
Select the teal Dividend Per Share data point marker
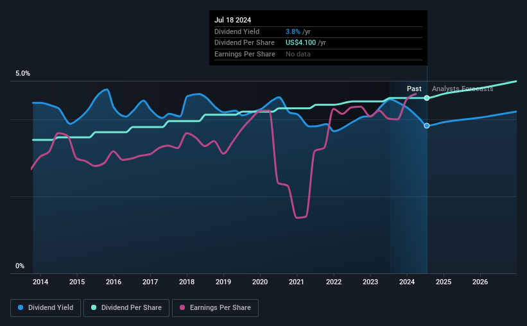(x=426, y=98)
